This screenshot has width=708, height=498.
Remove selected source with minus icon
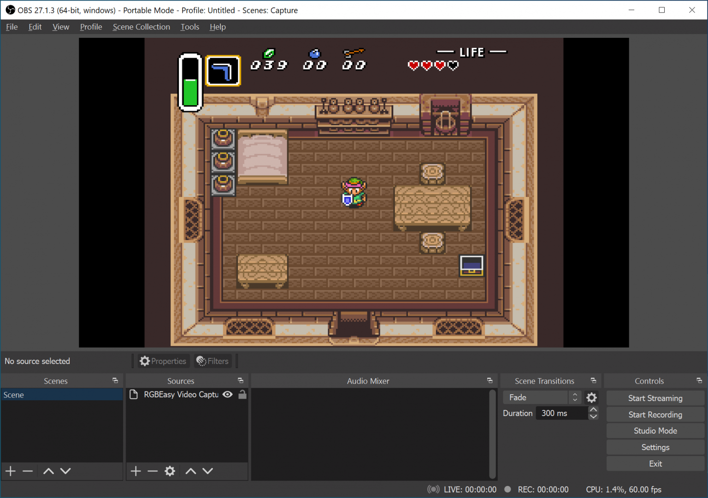click(153, 471)
